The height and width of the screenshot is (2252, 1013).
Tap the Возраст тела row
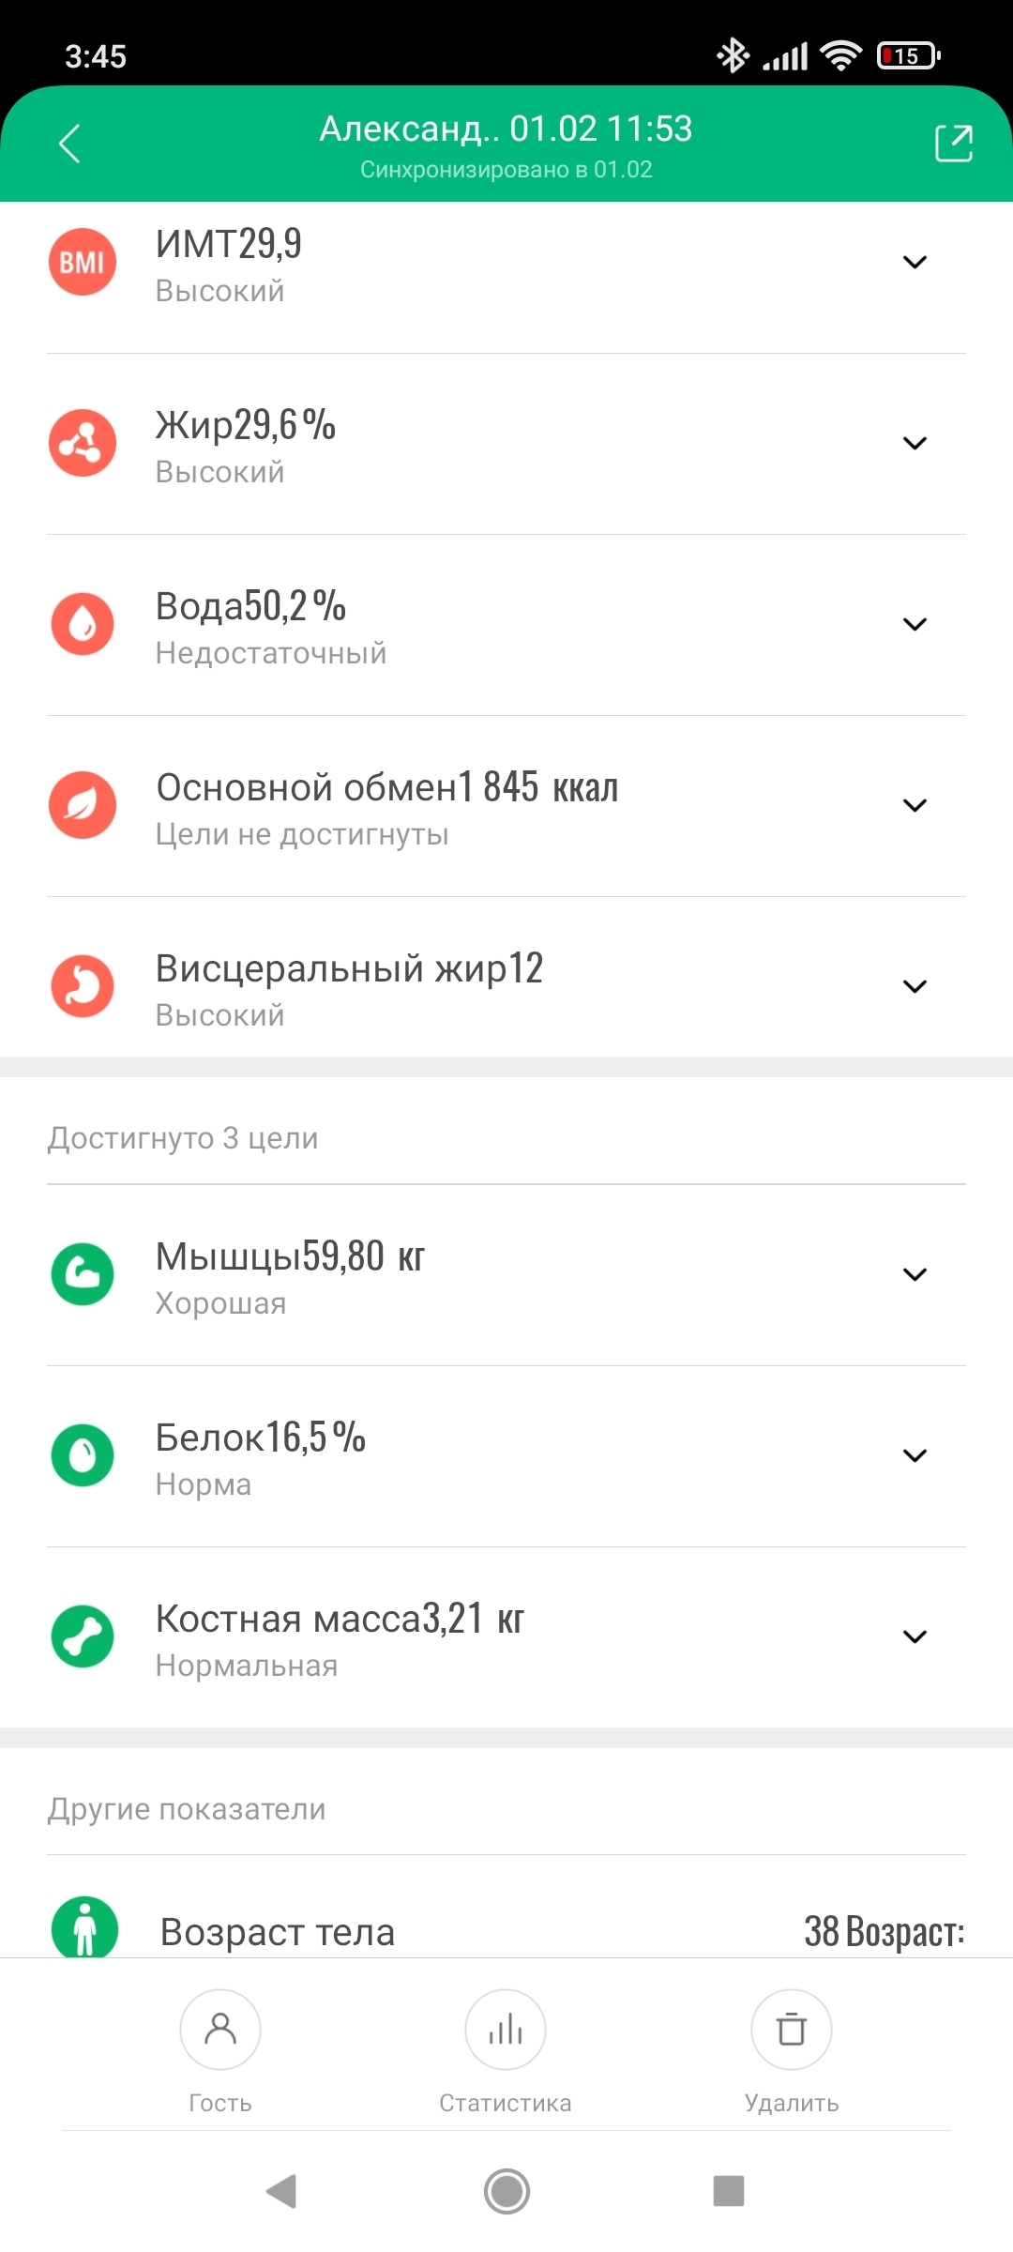click(x=506, y=1931)
